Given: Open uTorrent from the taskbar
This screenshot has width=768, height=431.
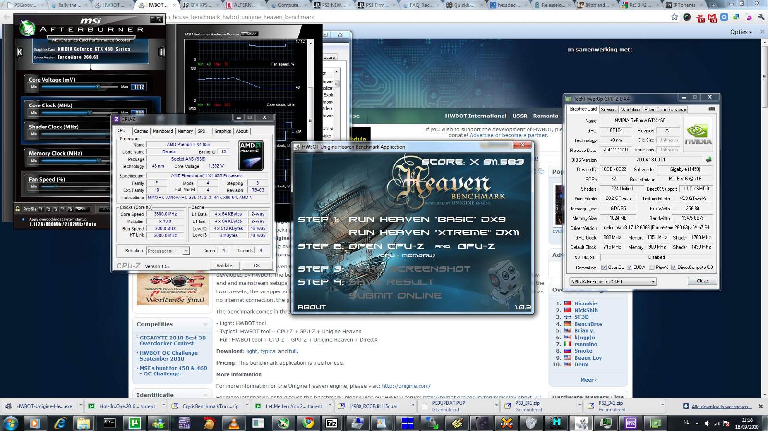Looking at the screenshot, I should pyautogui.click(x=134, y=423).
